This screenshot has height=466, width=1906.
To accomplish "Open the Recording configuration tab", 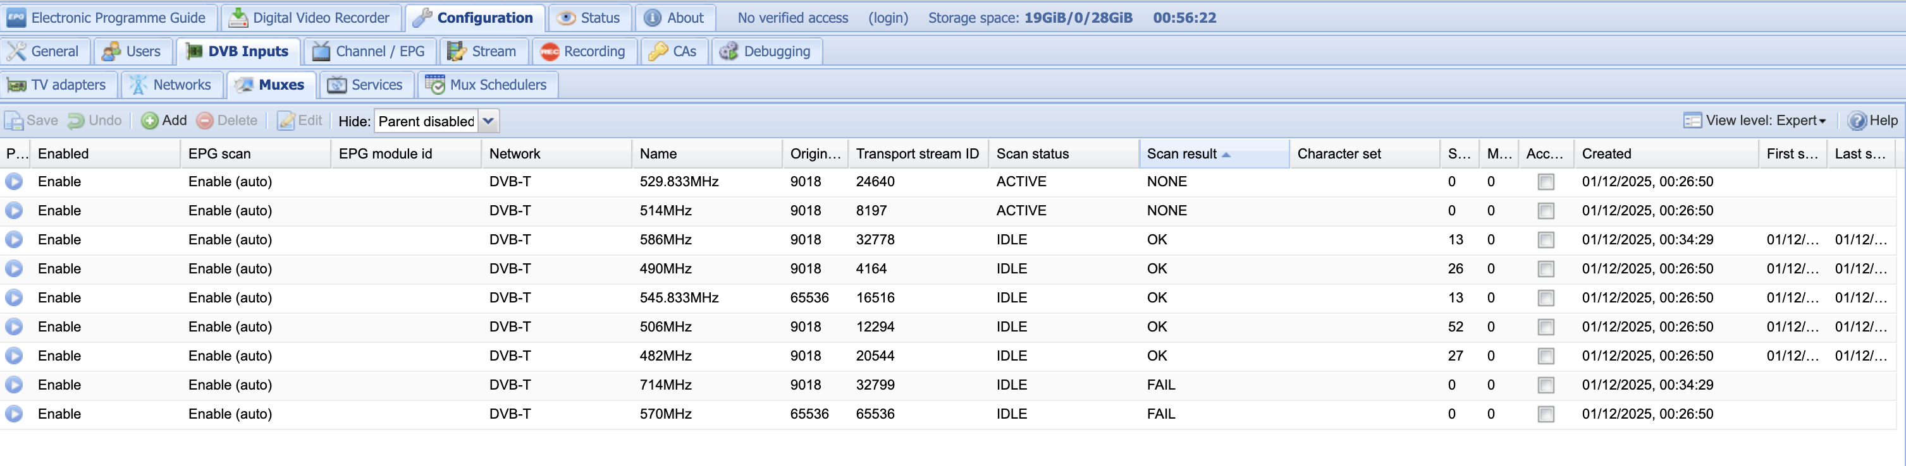I will [583, 52].
